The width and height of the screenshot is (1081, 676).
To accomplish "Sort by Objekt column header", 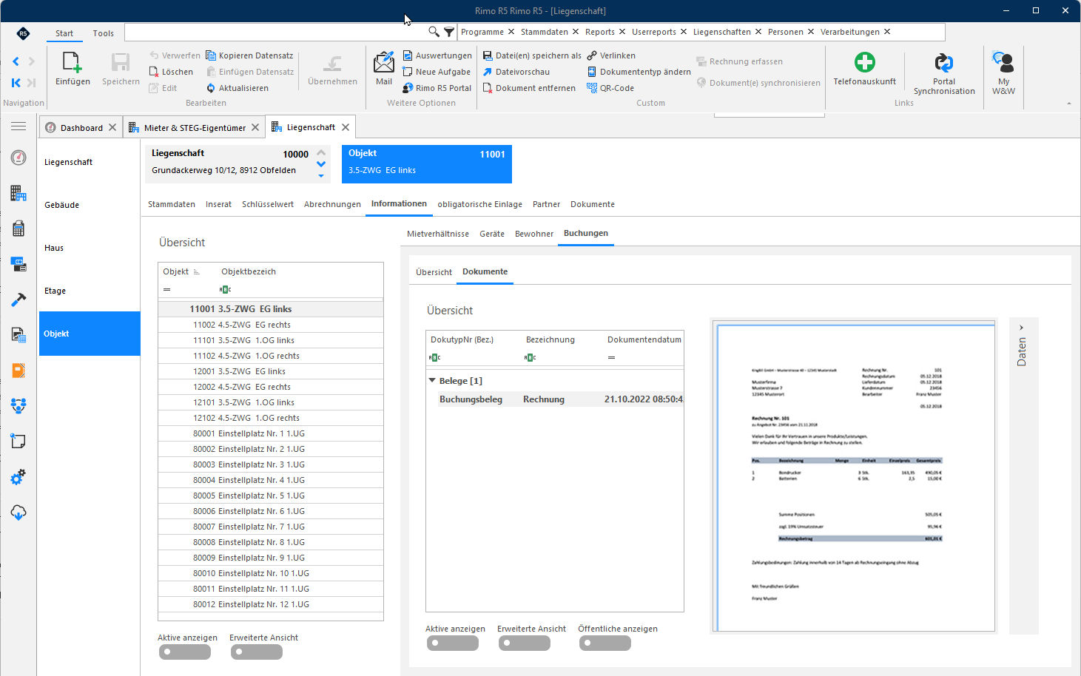I will (x=176, y=271).
